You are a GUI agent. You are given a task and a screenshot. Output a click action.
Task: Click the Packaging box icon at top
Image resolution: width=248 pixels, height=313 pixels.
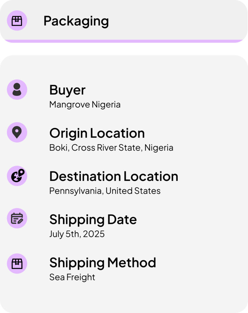[17, 20]
